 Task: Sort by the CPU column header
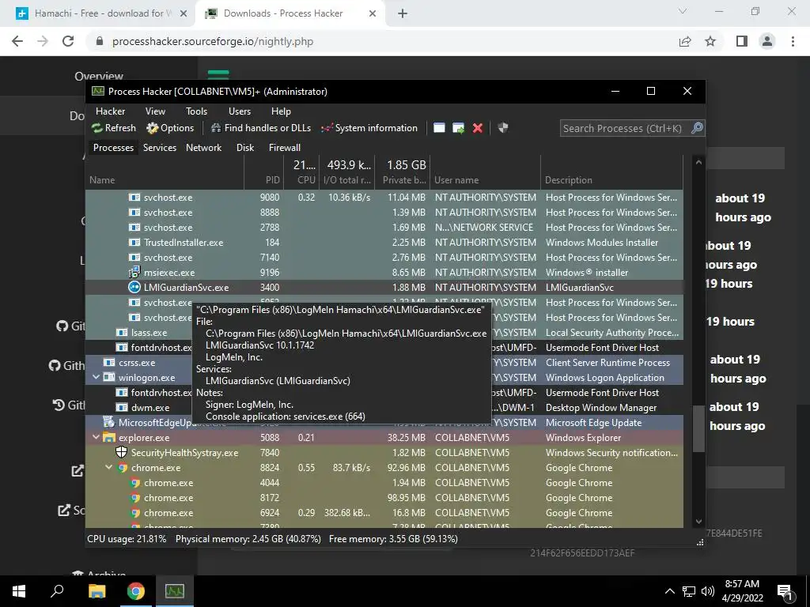301,172
